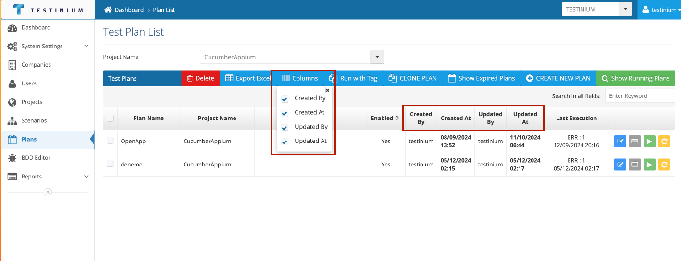Screen dimensions: 681x261
Task: Click the Dashboard breadcrumb link
Action: pyautogui.click(x=129, y=10)
